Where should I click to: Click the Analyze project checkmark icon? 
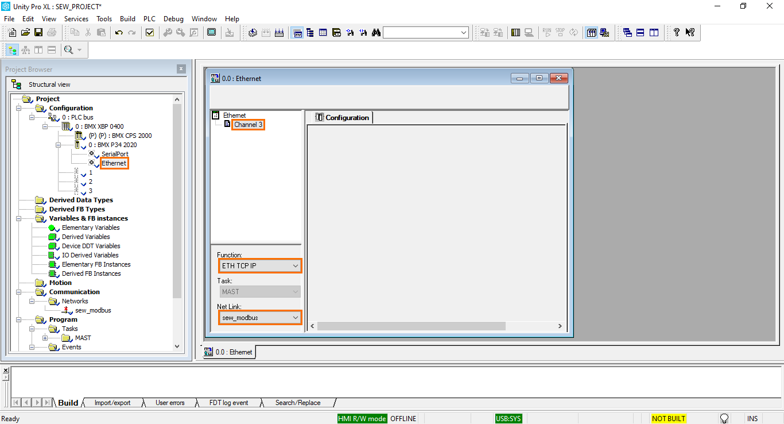(x=150, y=33)
